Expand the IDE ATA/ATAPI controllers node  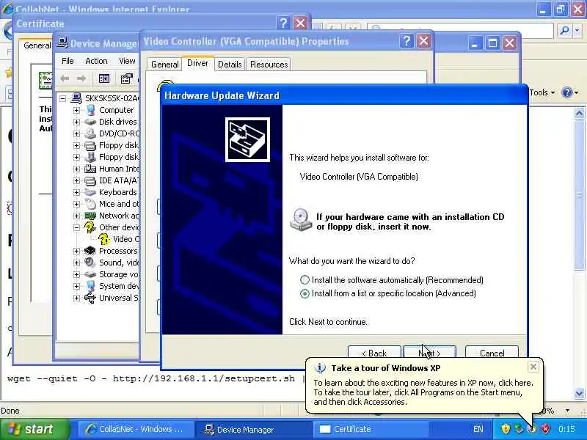tap(76, 180)
